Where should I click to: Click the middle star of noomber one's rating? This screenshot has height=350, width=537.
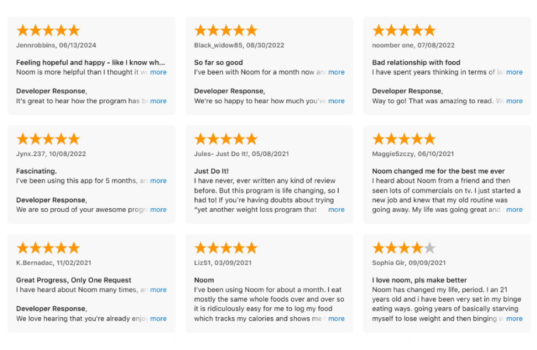click(404, 30)
